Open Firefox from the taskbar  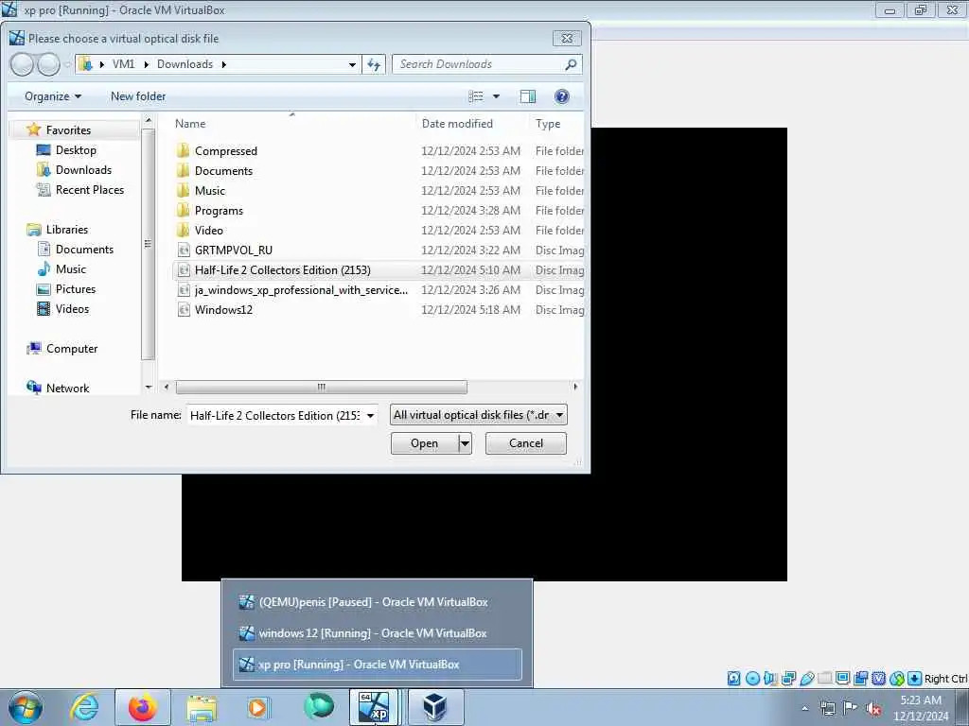[143, 707]
